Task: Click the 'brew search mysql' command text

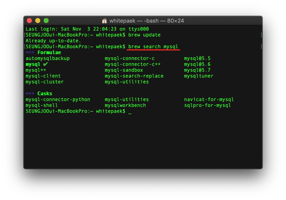Action: point(153,46)
